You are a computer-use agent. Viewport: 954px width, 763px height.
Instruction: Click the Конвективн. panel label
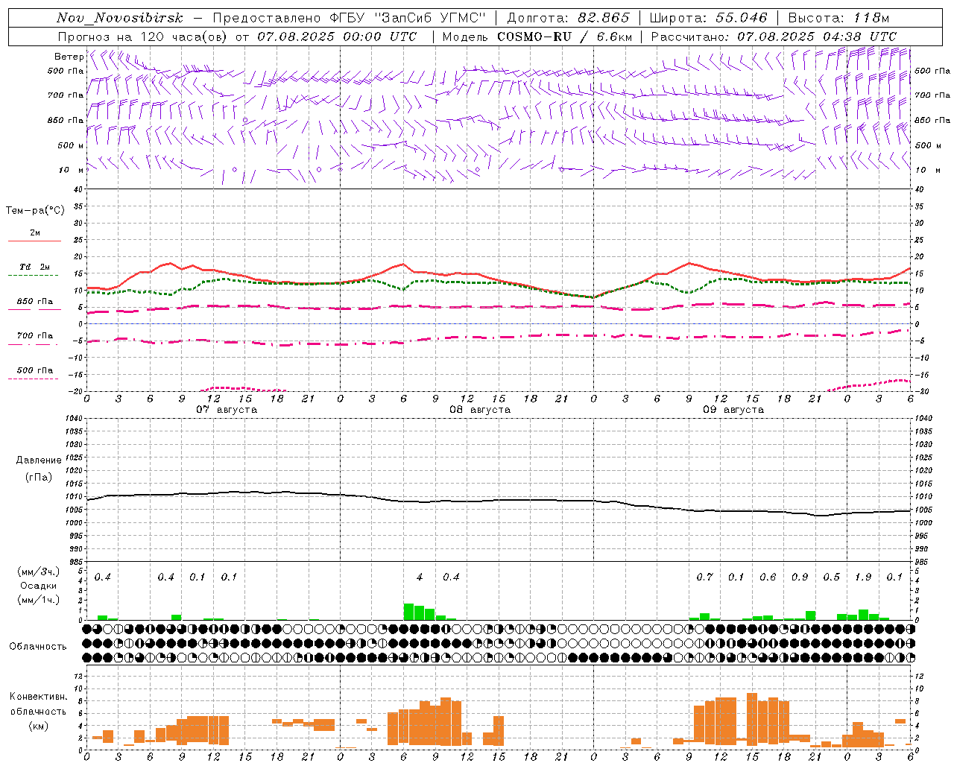(x=38, y=697)
